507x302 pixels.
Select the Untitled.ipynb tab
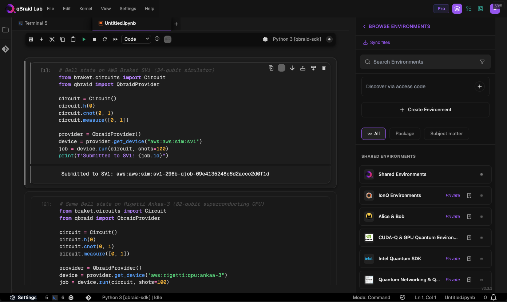click(x=120, y=23)
